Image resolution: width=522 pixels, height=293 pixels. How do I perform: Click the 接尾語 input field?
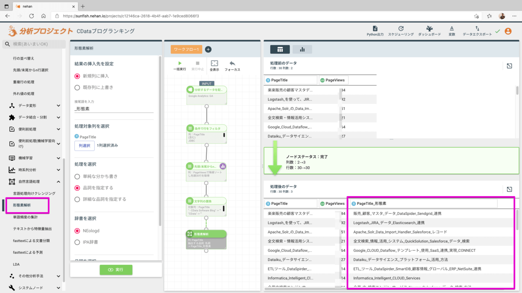114,109
